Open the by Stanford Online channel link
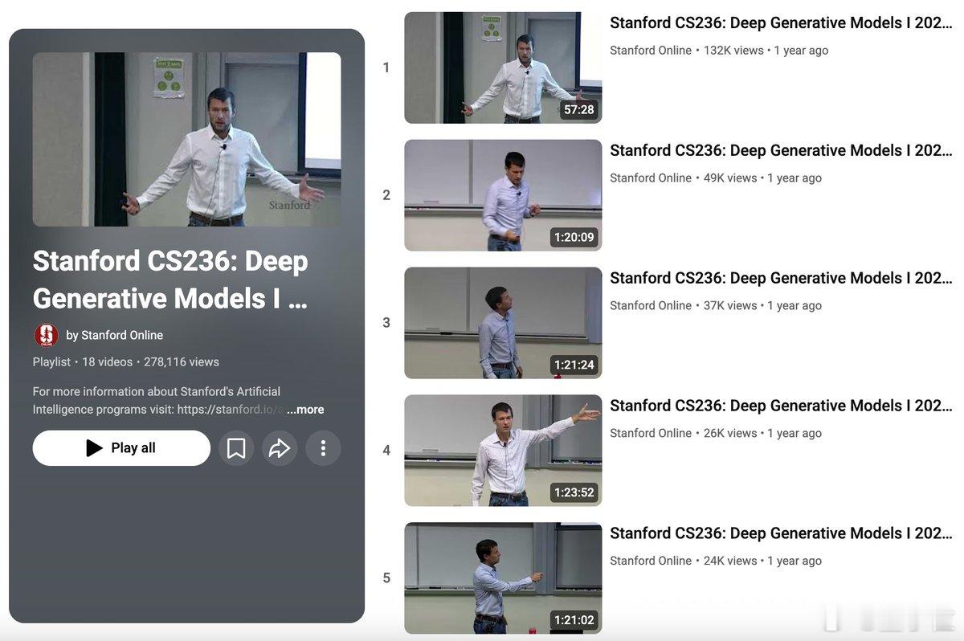964x641 pixels. [114, 335]
